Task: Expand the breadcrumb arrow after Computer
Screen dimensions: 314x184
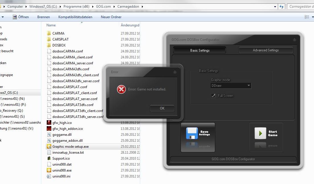Action: tap(26, 7)
